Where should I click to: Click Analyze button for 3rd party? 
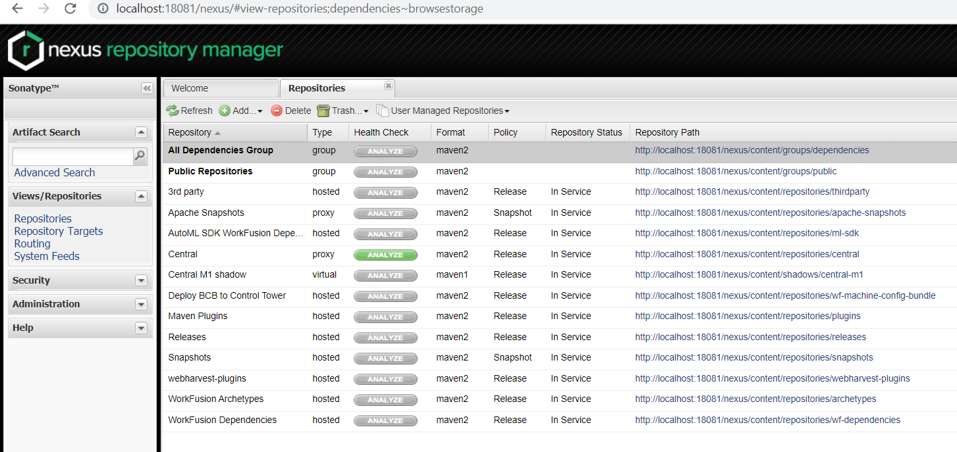point(385,193)
